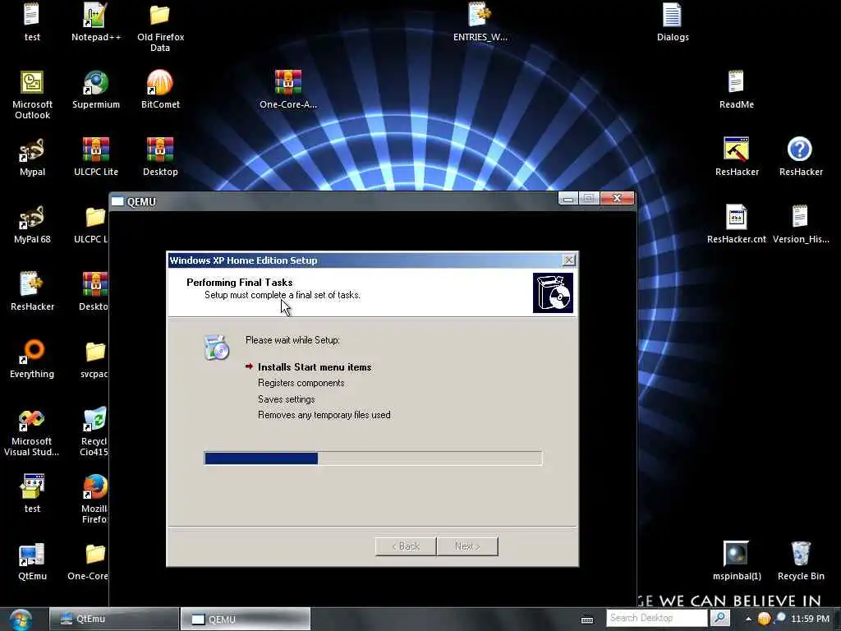Focus the Search Desktop input field
This screenshot has width=841, height=631.
click(x=657, y=618)
